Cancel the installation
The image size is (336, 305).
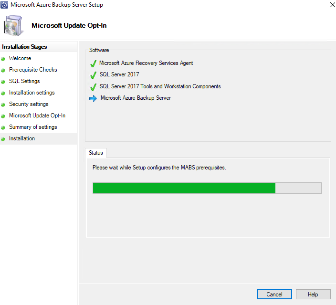274,294
